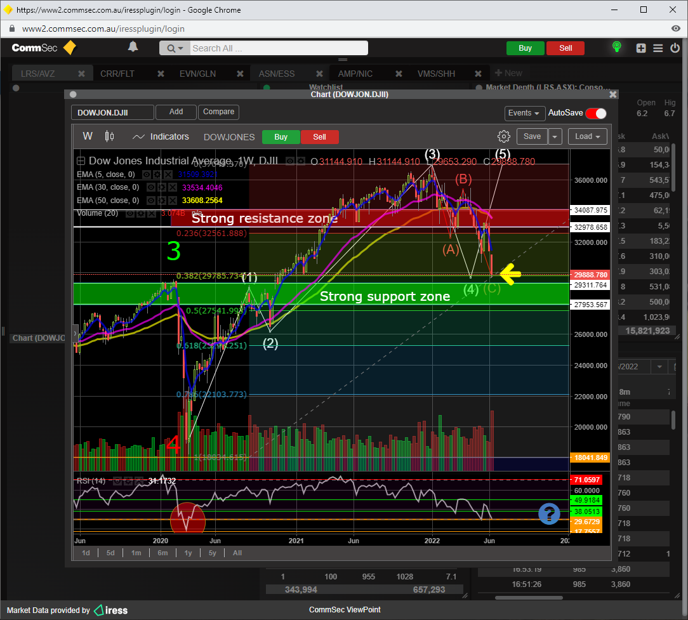Remove the EMA (50, close, 0) indicator
Image resolution: width=688 pixels, height=620 pixels.
(x=173, y=201)
